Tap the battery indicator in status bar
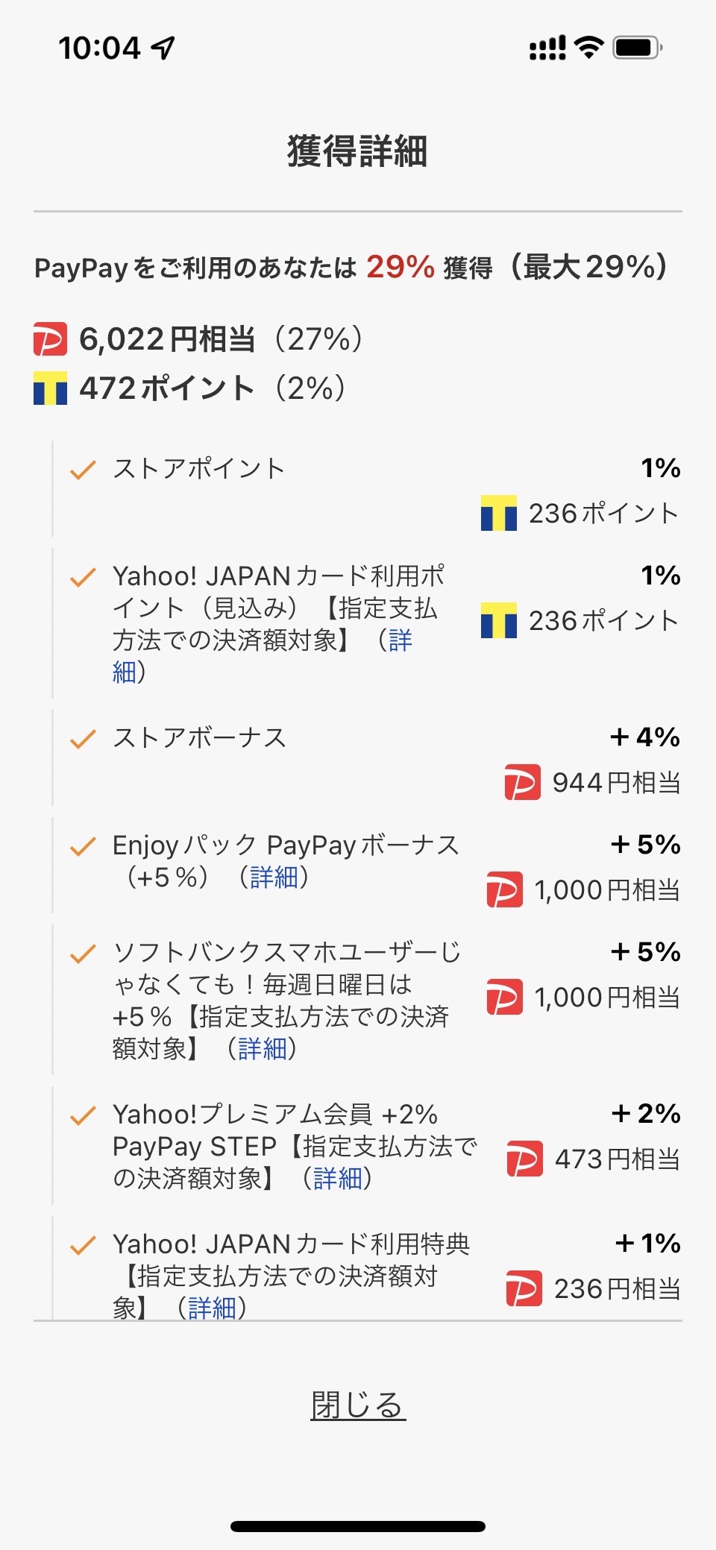This screenshot has height=1550, width=716. coord(636,48)
